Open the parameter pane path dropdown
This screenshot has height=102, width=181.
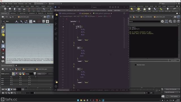point(172,17)
